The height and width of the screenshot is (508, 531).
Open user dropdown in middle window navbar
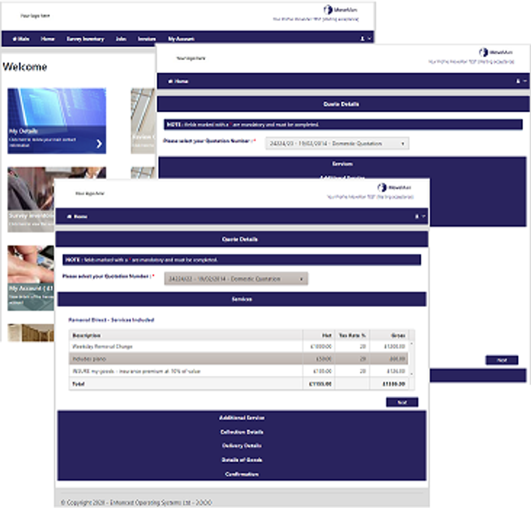pos(521,81)
